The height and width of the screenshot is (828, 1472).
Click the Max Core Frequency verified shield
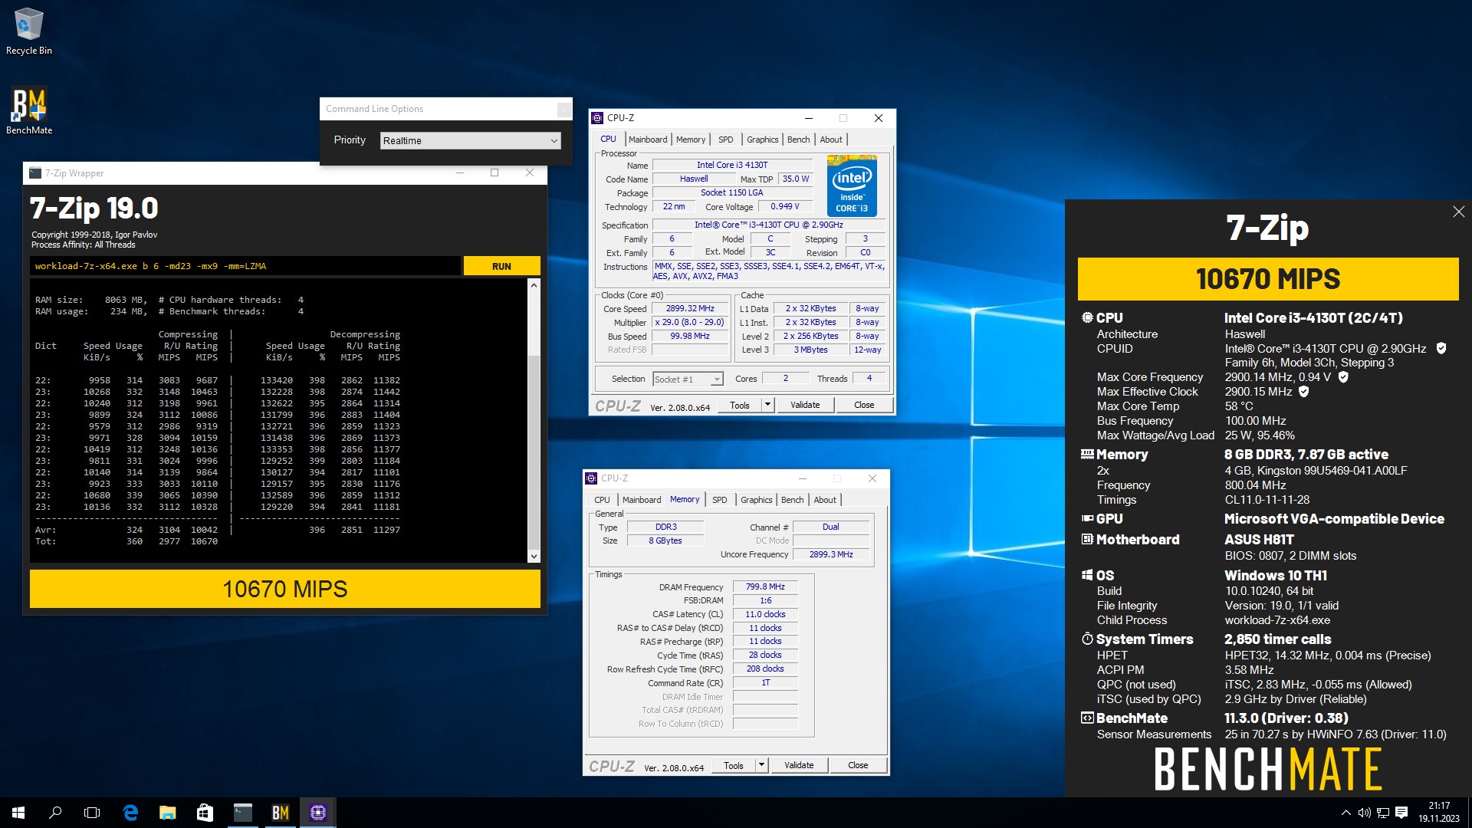click(1343, 377)
